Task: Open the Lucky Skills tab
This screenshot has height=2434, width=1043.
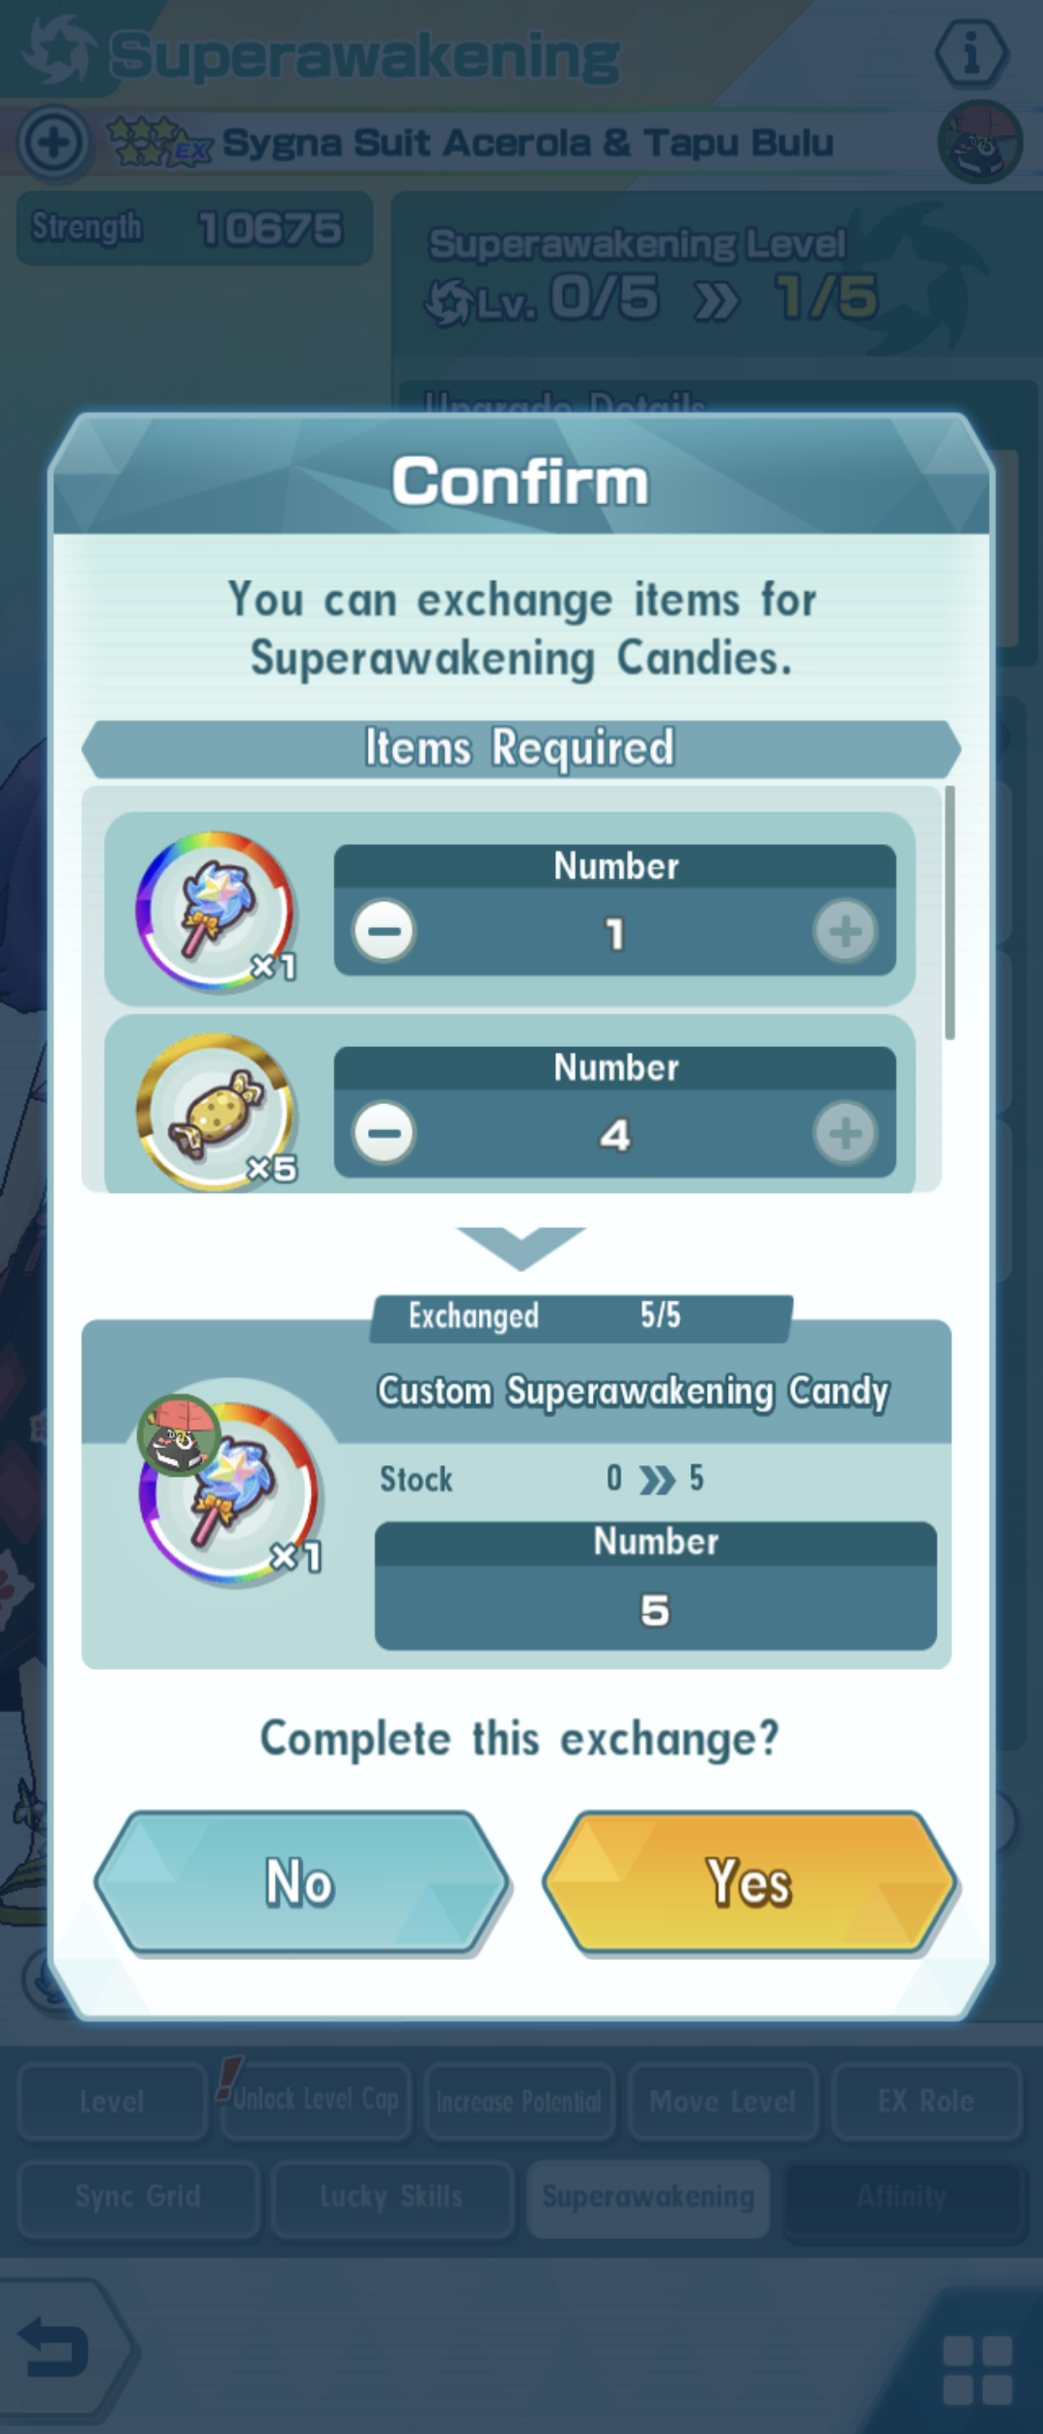Action: coord(391,2195)
